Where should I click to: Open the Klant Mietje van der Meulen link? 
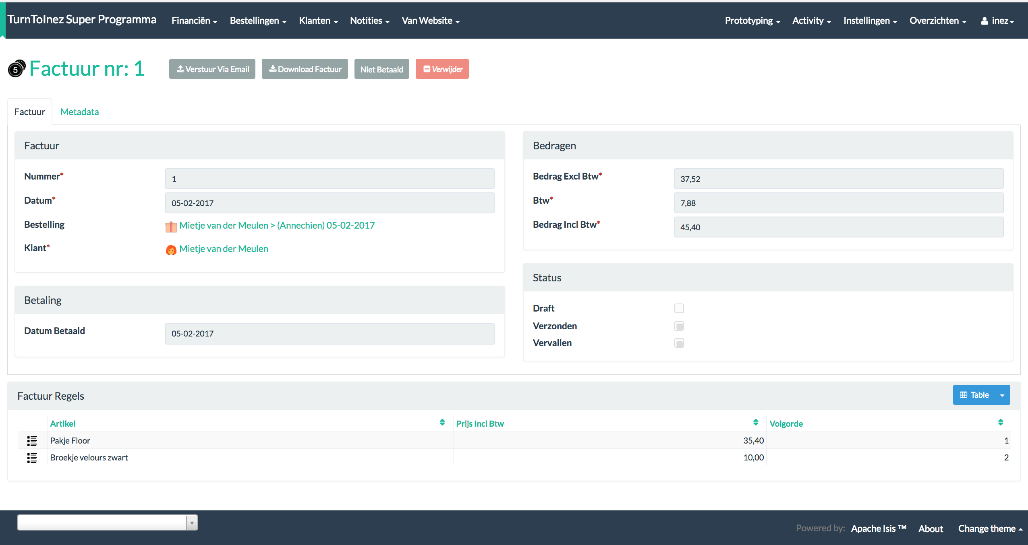pyautogui.click(x=224, y=249)
